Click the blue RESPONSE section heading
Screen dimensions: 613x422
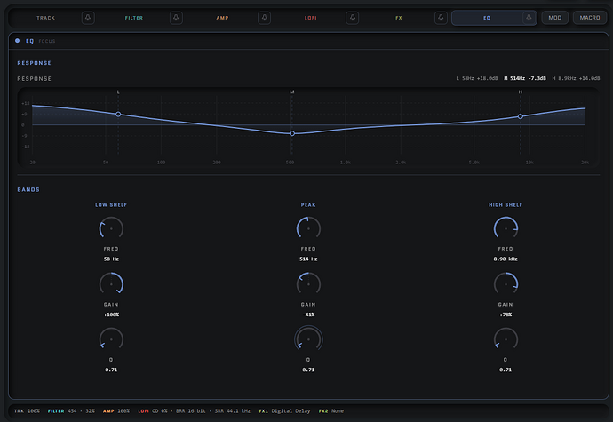pyautogui.click(x=34, y=63)
